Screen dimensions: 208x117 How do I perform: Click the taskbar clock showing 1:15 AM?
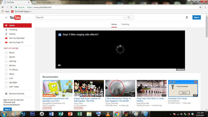point(200,114)
